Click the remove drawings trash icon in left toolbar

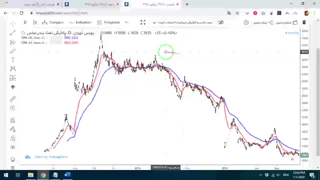(13, 168)
